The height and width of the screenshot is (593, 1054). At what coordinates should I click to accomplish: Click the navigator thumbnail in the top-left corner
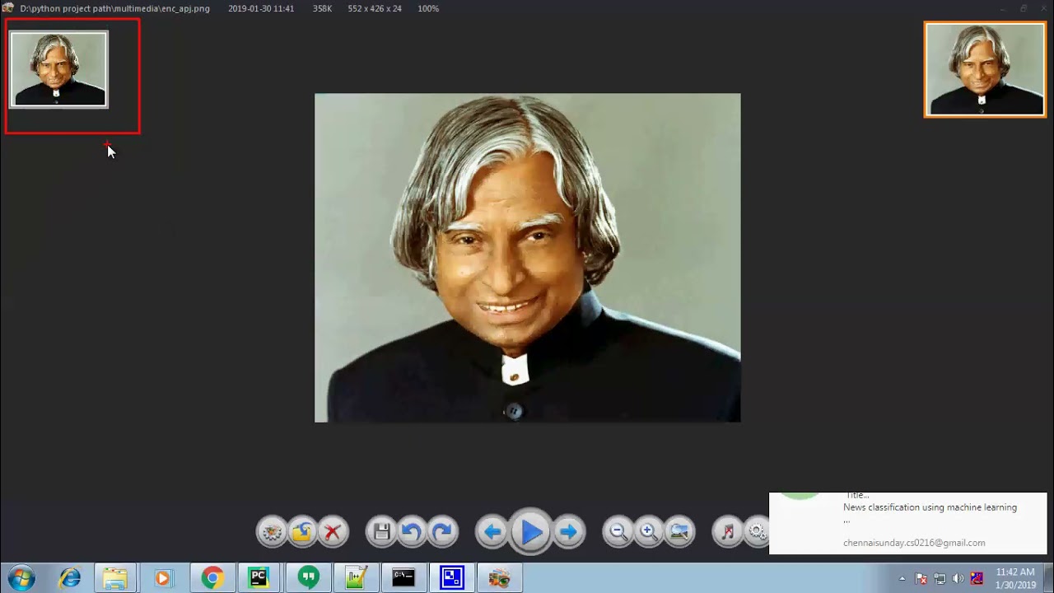coord(58,70)
